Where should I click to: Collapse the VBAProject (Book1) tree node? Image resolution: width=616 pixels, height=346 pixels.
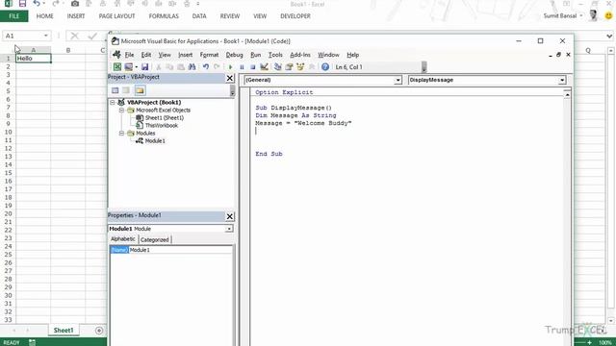point(113,102)
